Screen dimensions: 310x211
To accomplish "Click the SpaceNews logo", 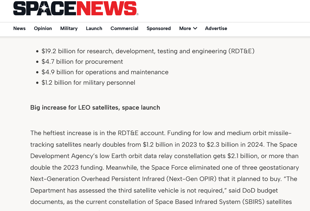I will click(75, 8).
